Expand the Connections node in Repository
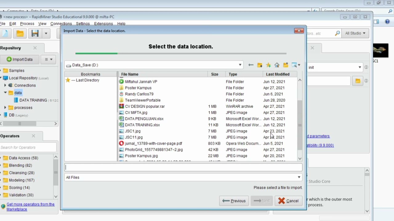Screen dimensions: 394x221 tap(5, 85)
